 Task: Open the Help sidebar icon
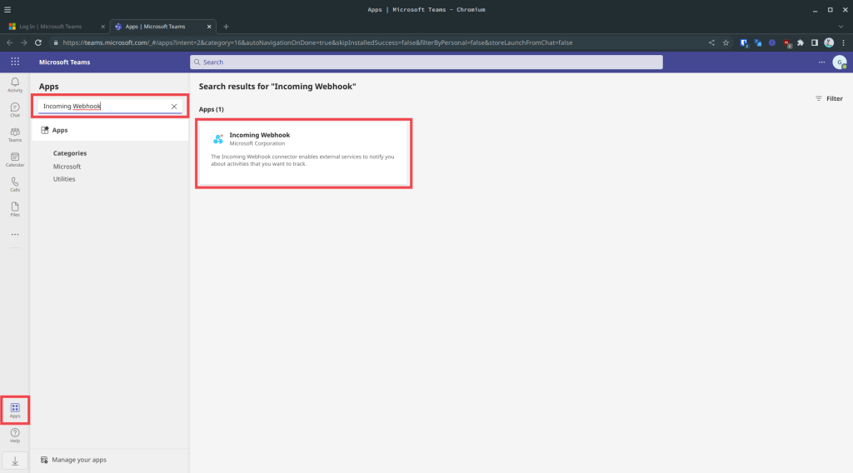point(15,435)
